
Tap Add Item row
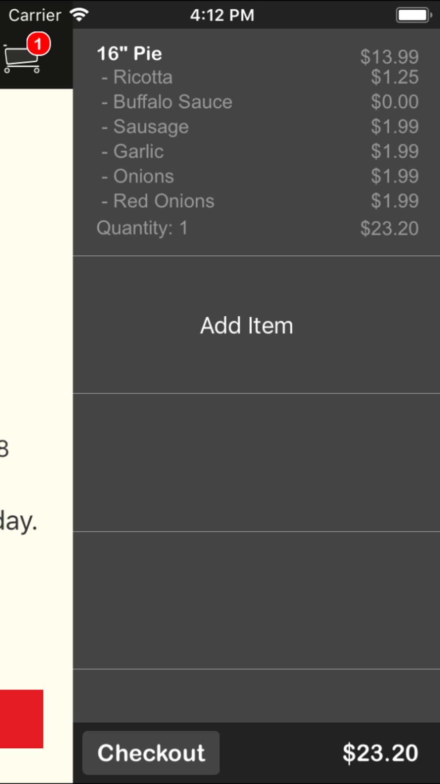(246, 325)
